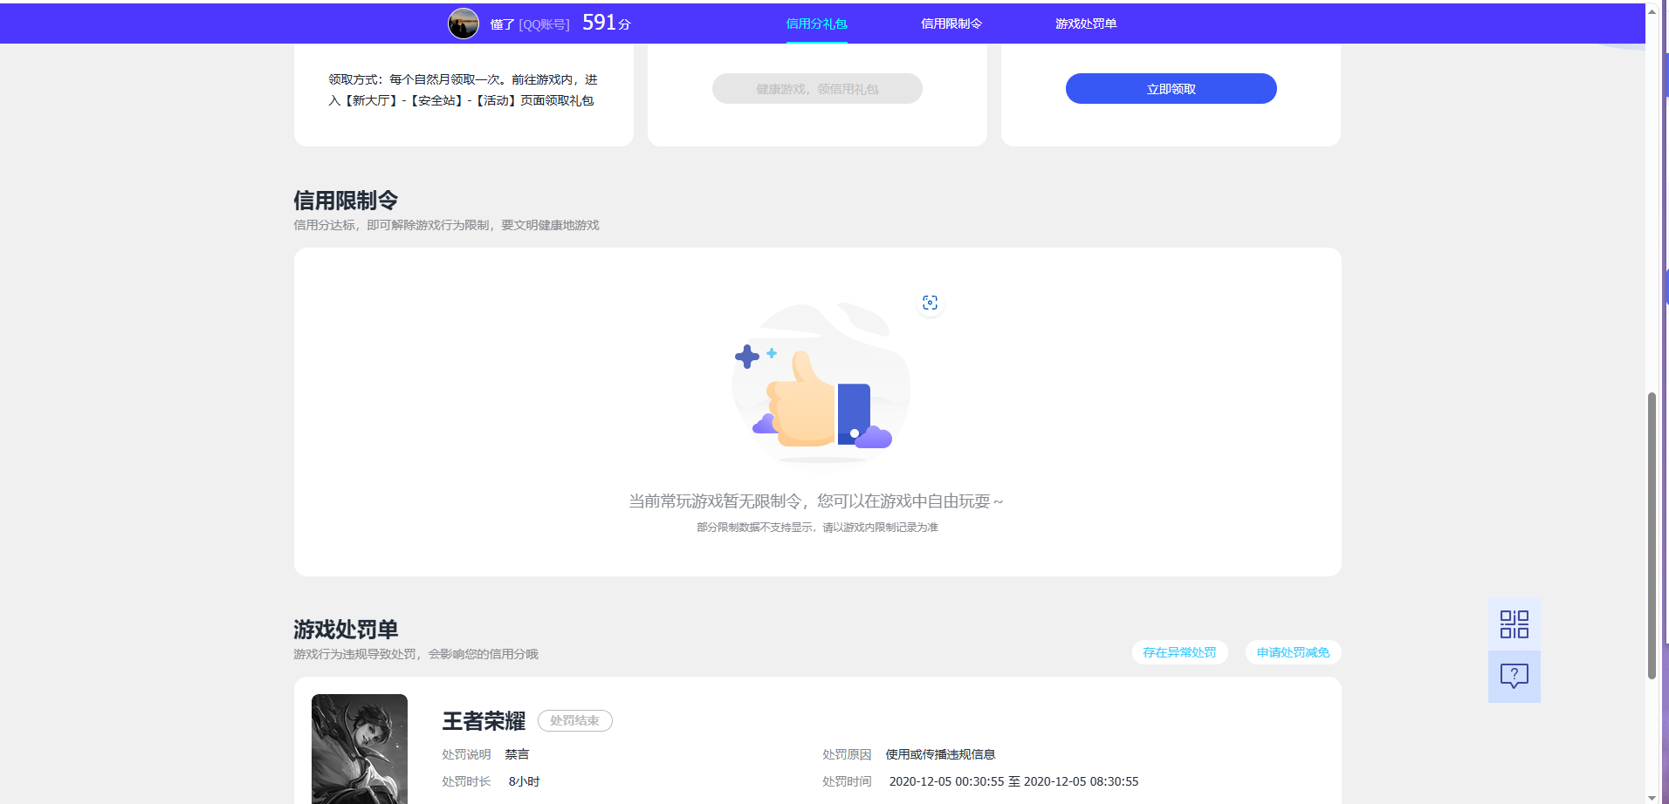Click the 使用或传播违规信息 penalty reason

[x=940, y=754]
